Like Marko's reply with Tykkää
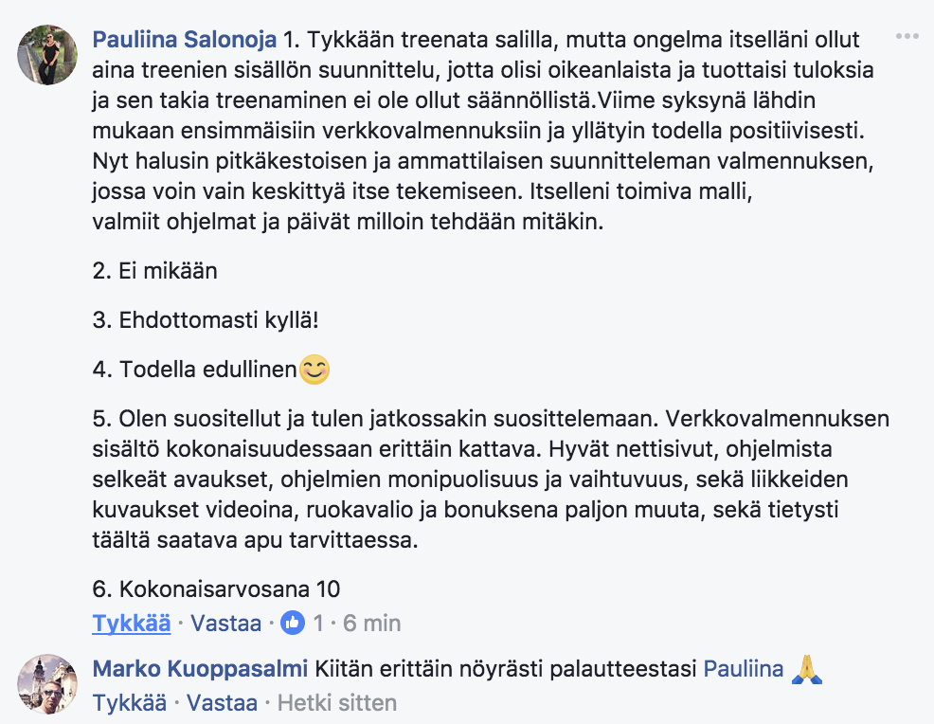Viewport: 934px width, 724px height. [x=129, y=703]
